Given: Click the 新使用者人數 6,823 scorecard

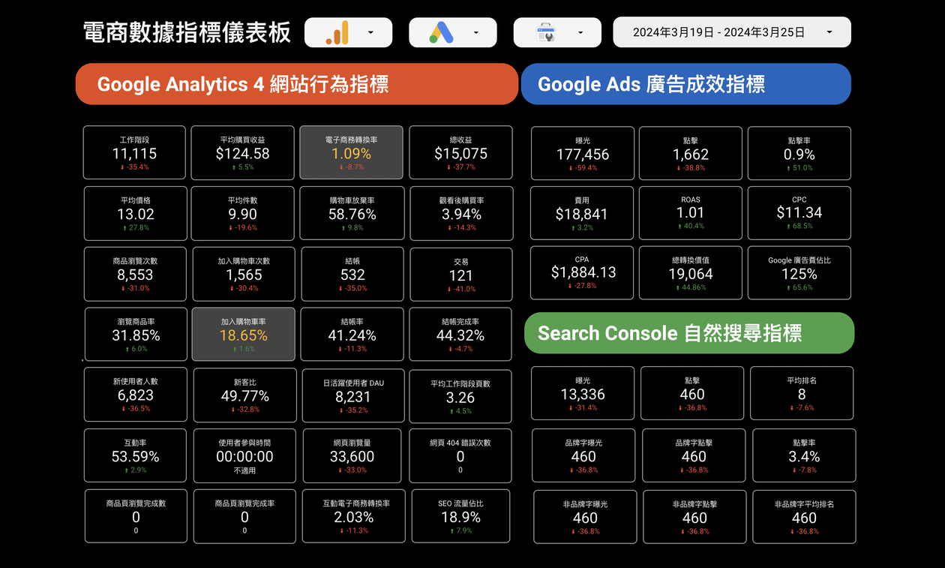Looking at the screenshot, I should point(136,394).
